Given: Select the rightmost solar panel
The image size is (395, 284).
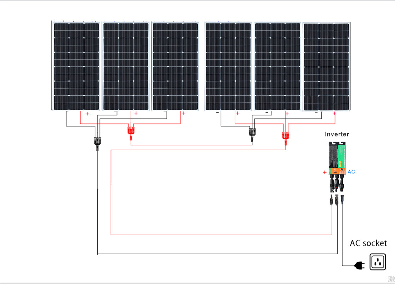Looking at the screenshot, I should (x=326, y=66).
